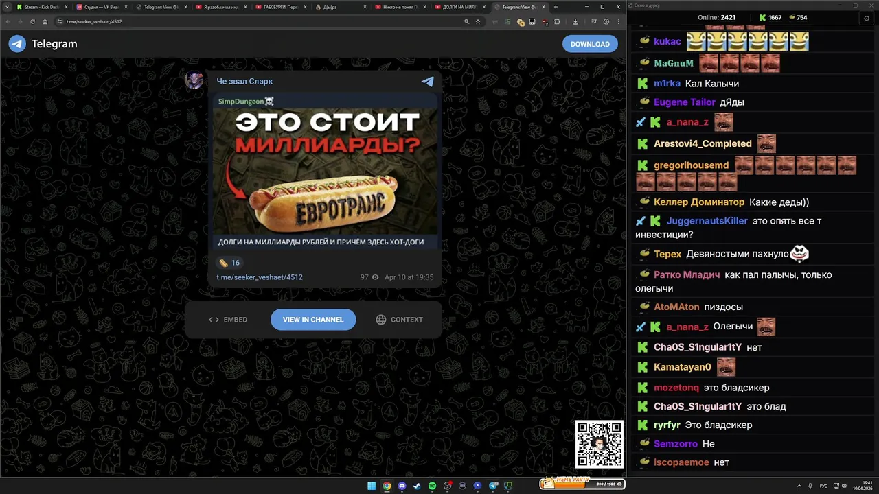Click username Eugene Tailor in chat
Viewport: 879px width, 494px height.
[x=685, y=102]
